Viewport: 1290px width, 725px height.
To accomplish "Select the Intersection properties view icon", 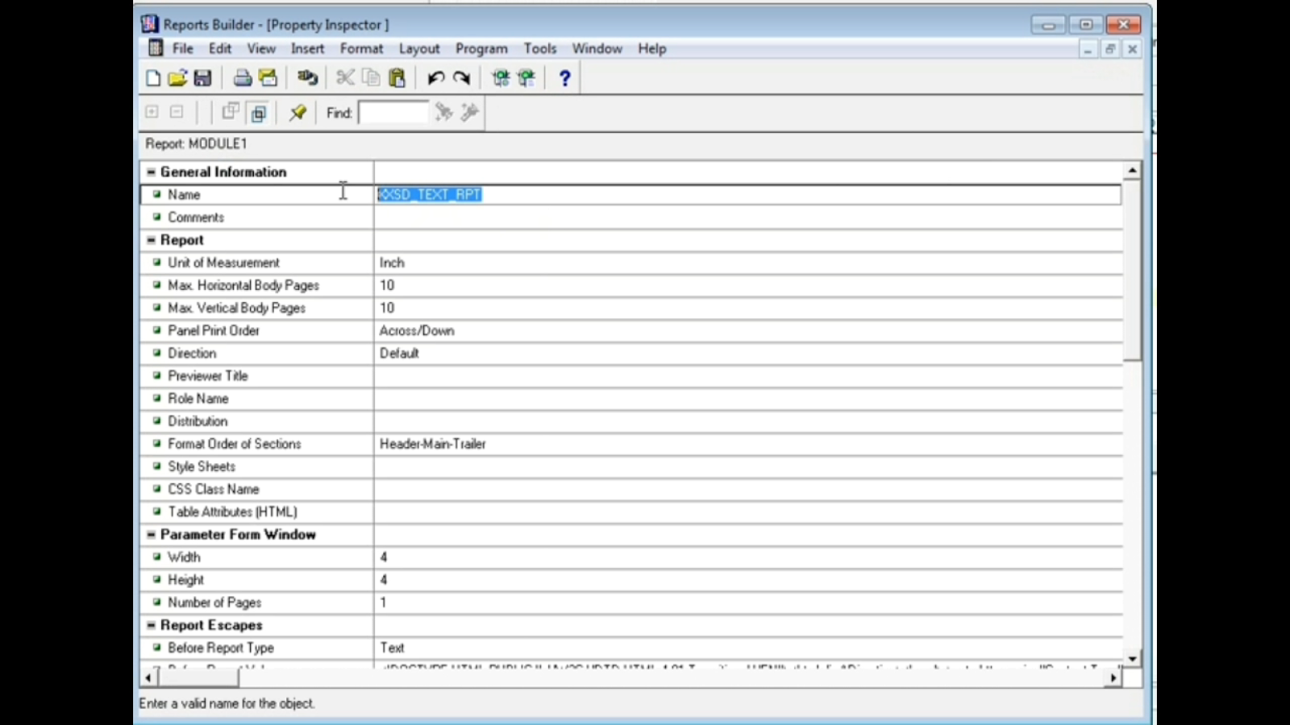I will pos(258,113).
